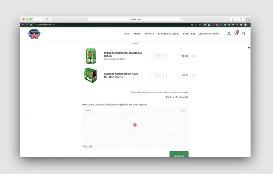This screenshot has width=273, height=174.
Task: Click the Heineken can product thumbnail
Action: tap(91, 56)
